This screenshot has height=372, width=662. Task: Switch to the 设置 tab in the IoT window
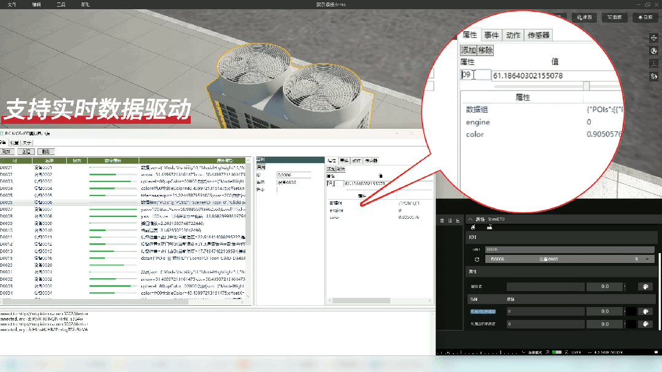(14, 143)
